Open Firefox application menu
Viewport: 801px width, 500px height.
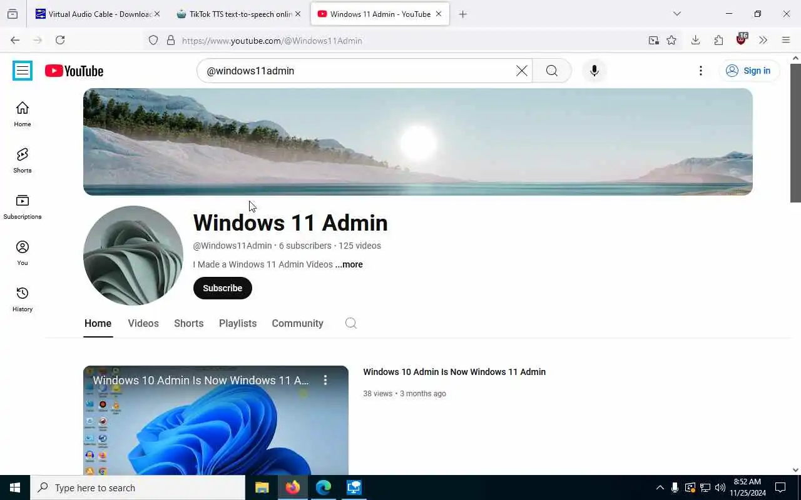point(786,40)
